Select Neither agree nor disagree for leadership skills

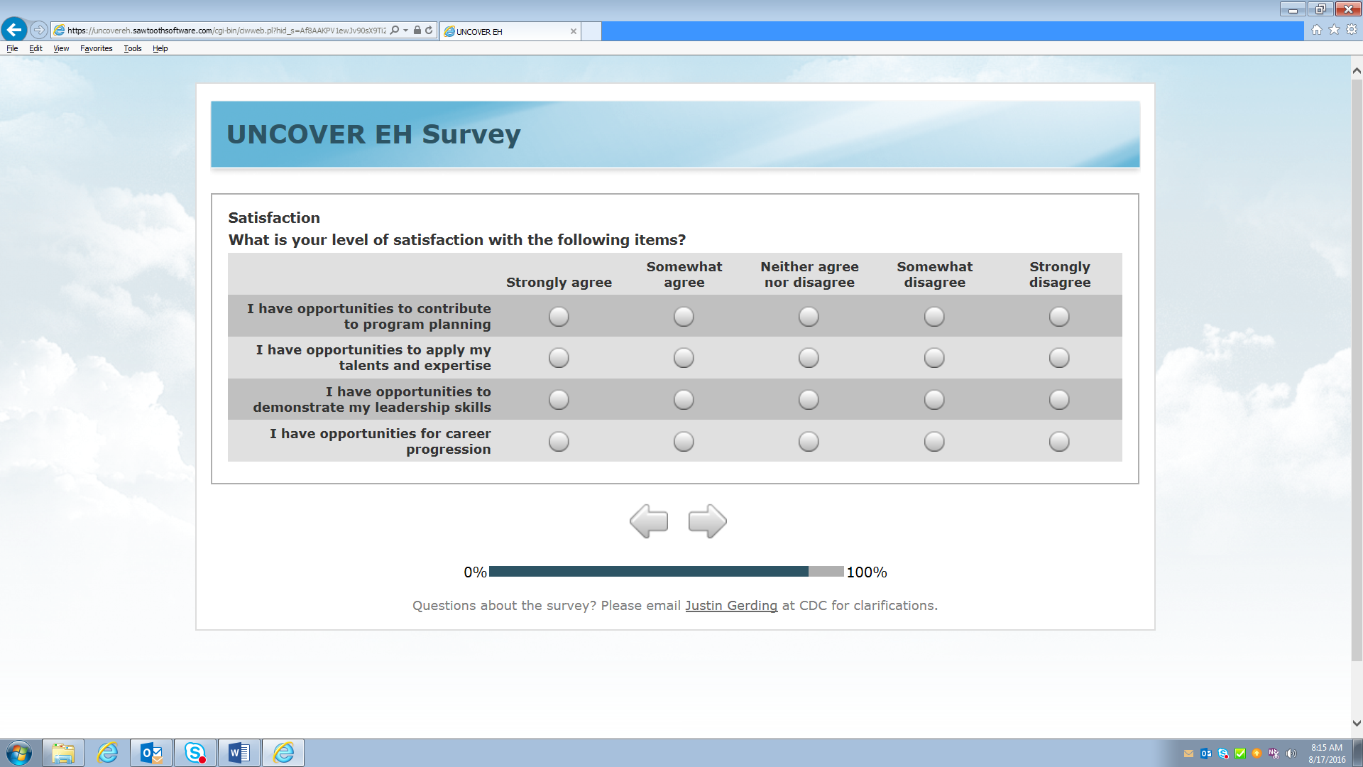pyautogui.click(x=809, y=400)
